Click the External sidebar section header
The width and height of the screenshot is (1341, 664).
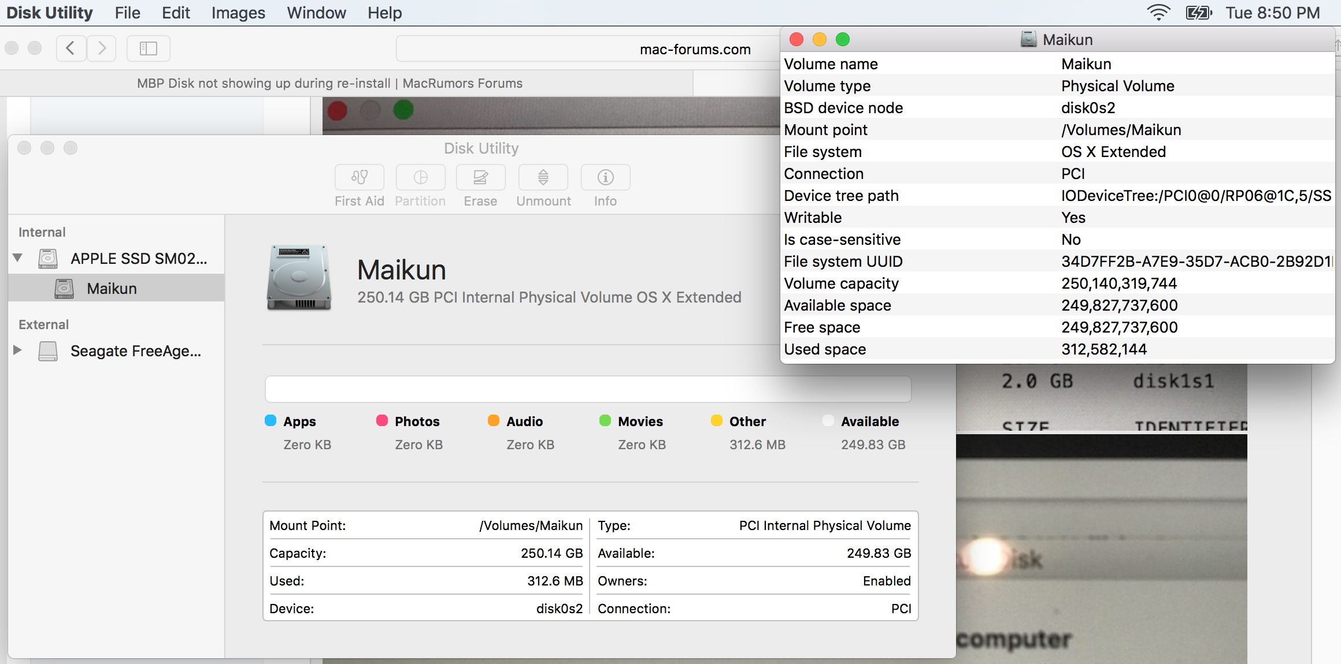(x=44, y=324)
